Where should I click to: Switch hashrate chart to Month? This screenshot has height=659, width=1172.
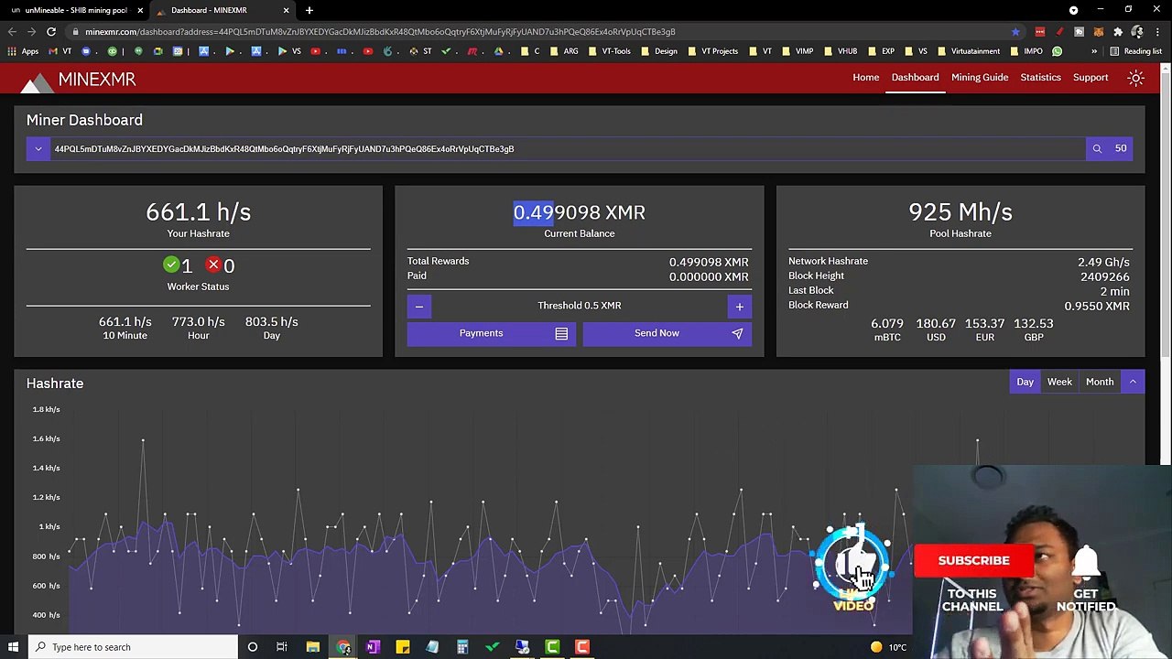[x=1100, y=382]
